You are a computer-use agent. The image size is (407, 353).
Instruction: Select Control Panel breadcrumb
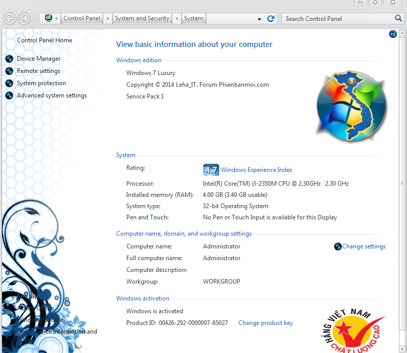coord(81,18)
